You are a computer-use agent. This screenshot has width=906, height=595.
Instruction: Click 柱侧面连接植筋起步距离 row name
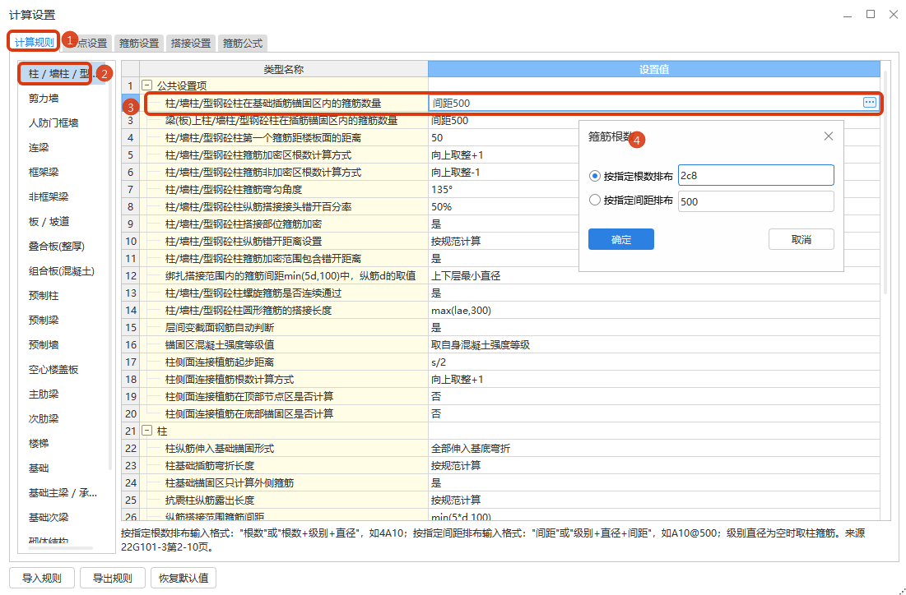point(220,362)
